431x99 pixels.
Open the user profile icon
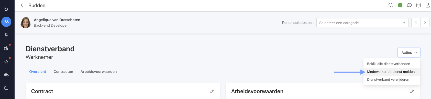click(428, 5)
